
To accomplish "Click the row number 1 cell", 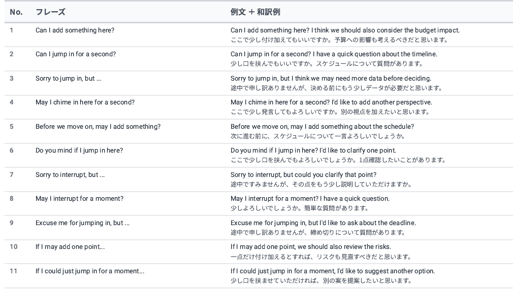I will (12, 30).
